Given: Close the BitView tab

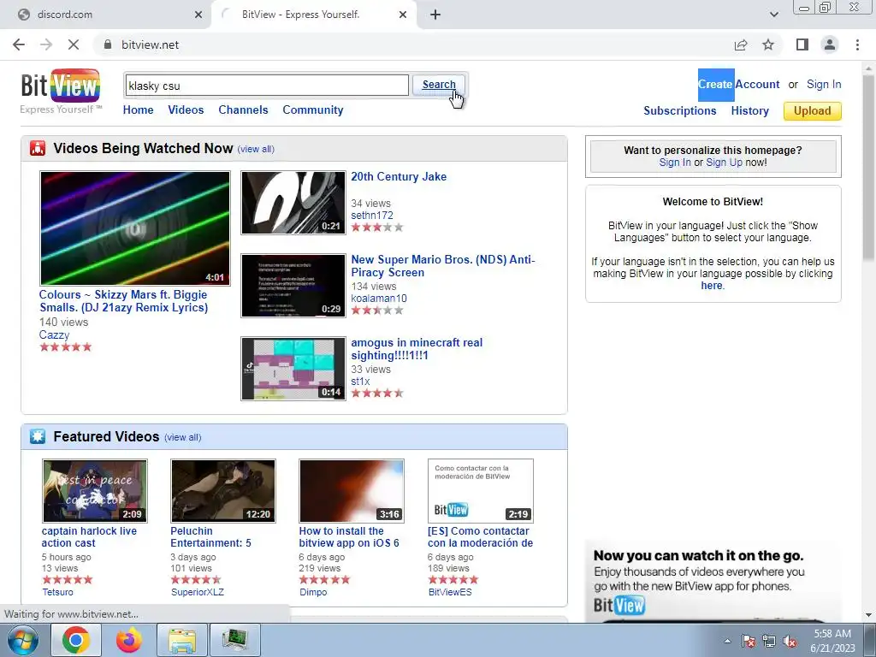Looking at the screenshot, I should tap(403, 15).
